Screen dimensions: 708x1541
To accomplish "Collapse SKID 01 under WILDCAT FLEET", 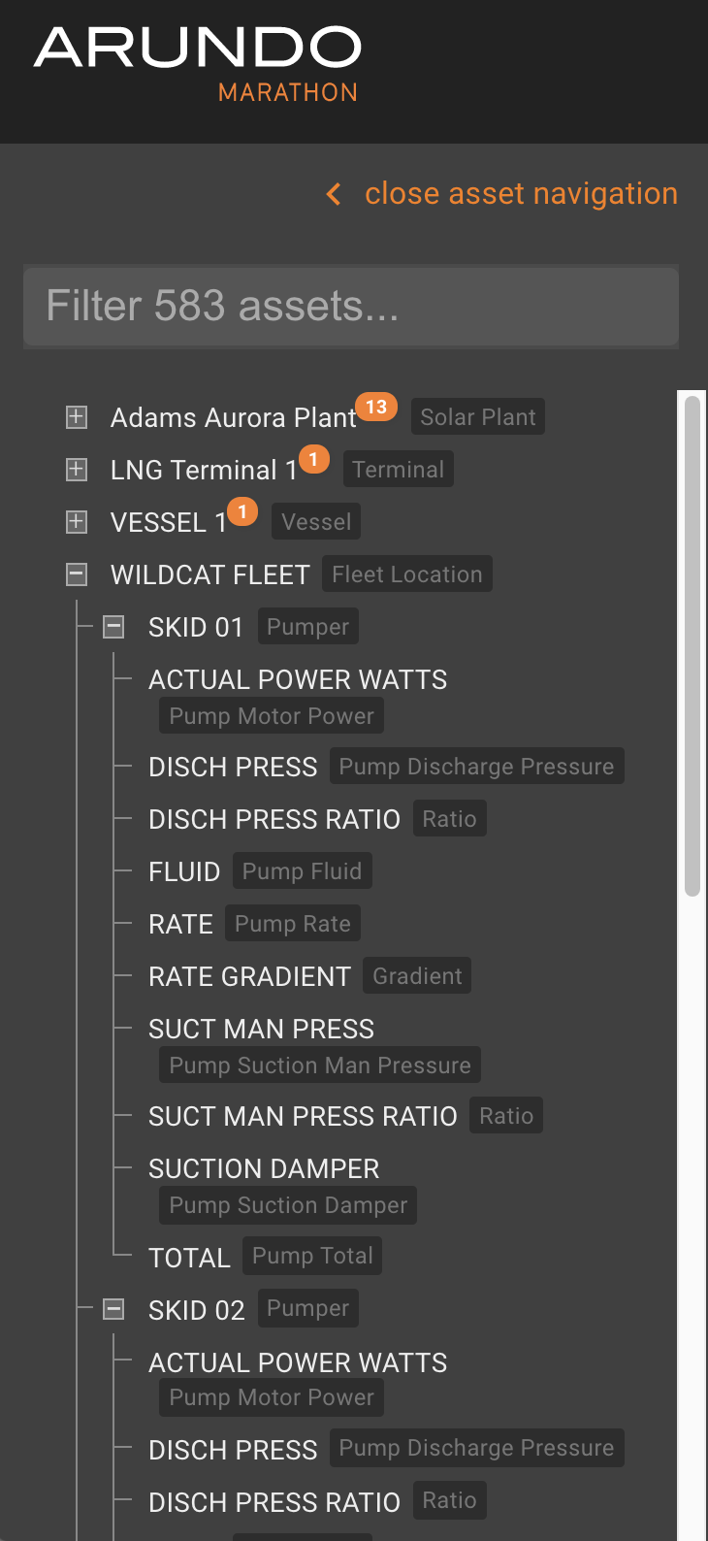I will coord(113,626).
